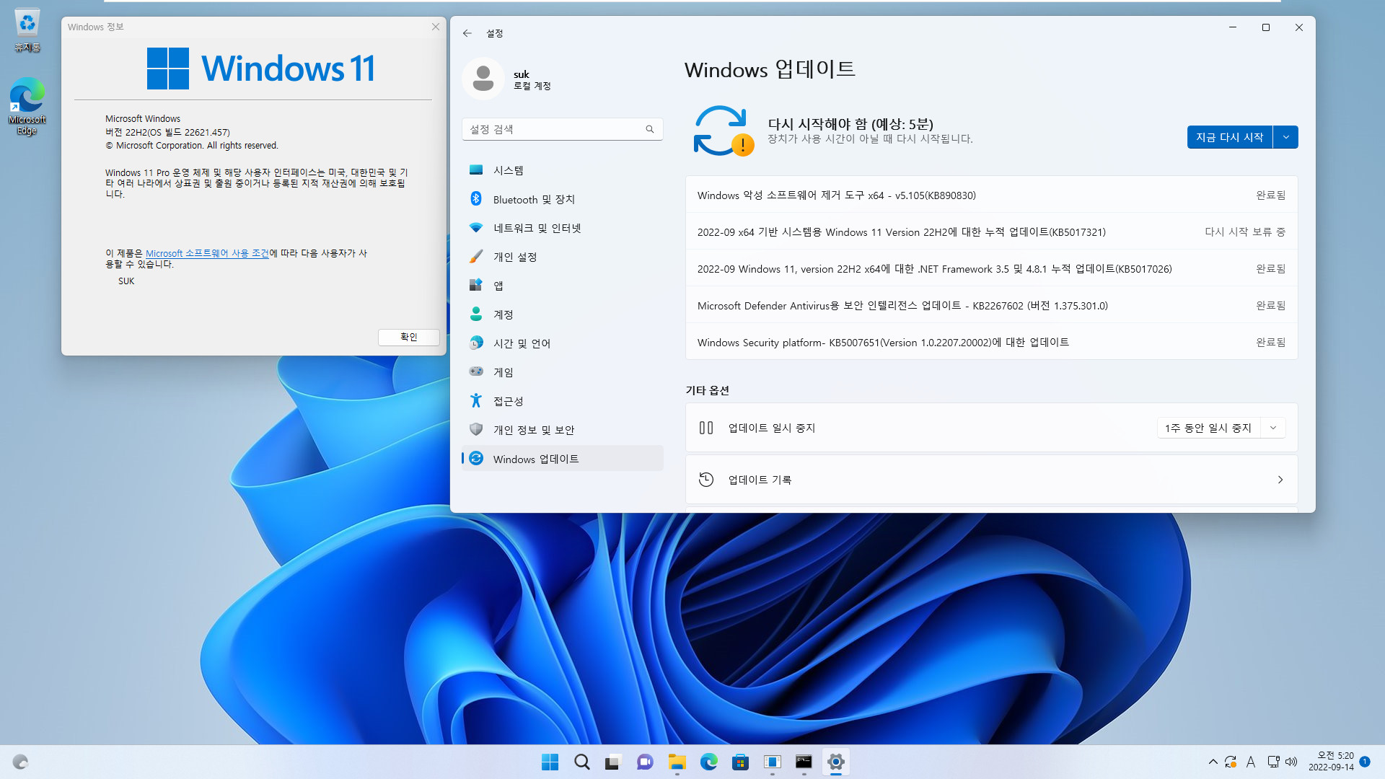This screenshot has height=779, width=1385.
Task: Open the Start menu on taskbar
Action: click(x=550, y=762)
